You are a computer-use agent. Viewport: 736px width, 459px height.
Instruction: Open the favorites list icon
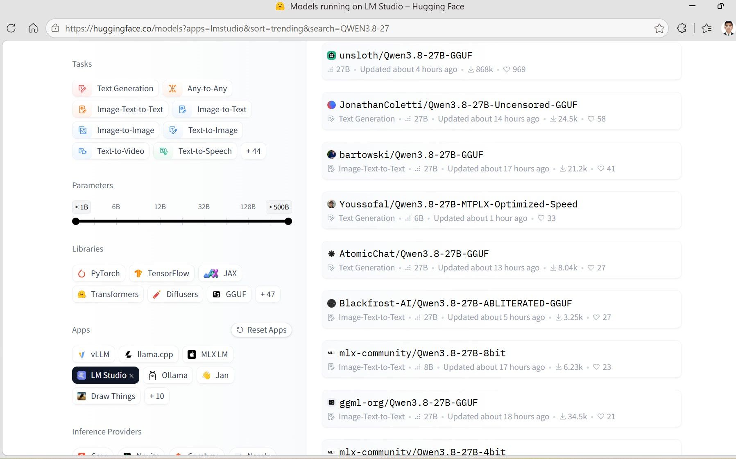point(707,28)
